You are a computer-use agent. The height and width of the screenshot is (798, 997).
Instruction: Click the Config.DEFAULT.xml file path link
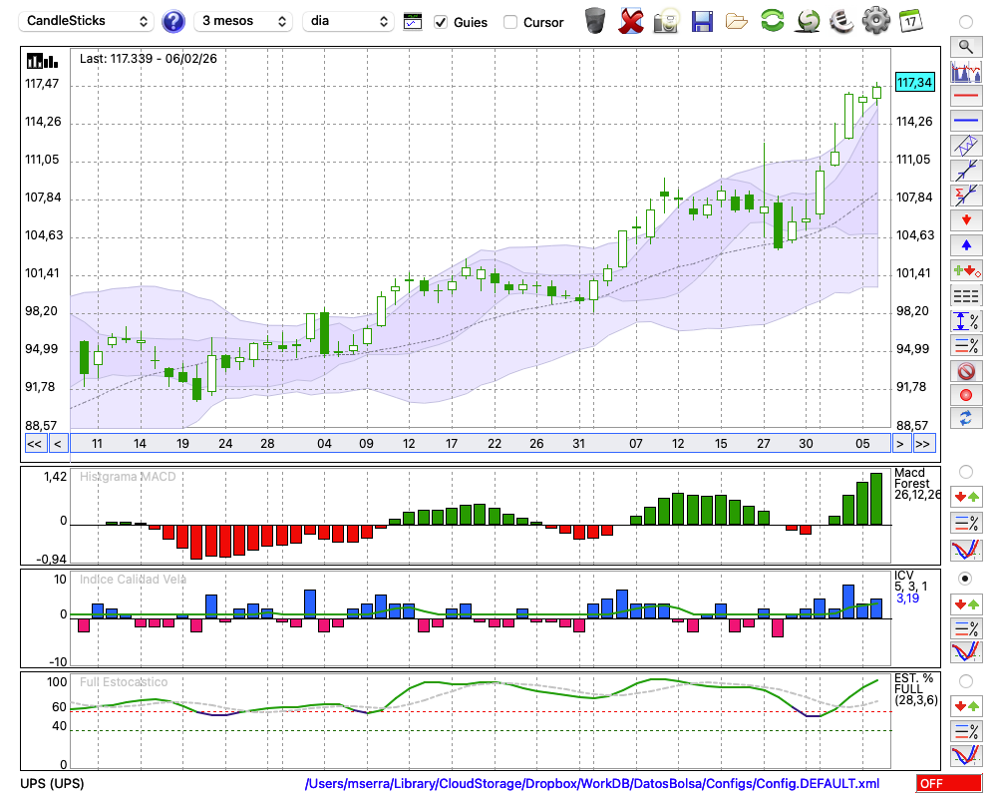[x=592, y=784]
